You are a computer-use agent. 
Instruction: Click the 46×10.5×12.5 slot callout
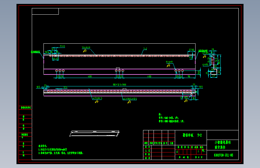click(130, 99)
